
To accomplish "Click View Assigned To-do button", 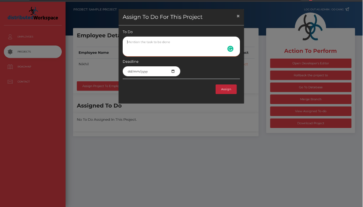I will click(x=311, y=111).
